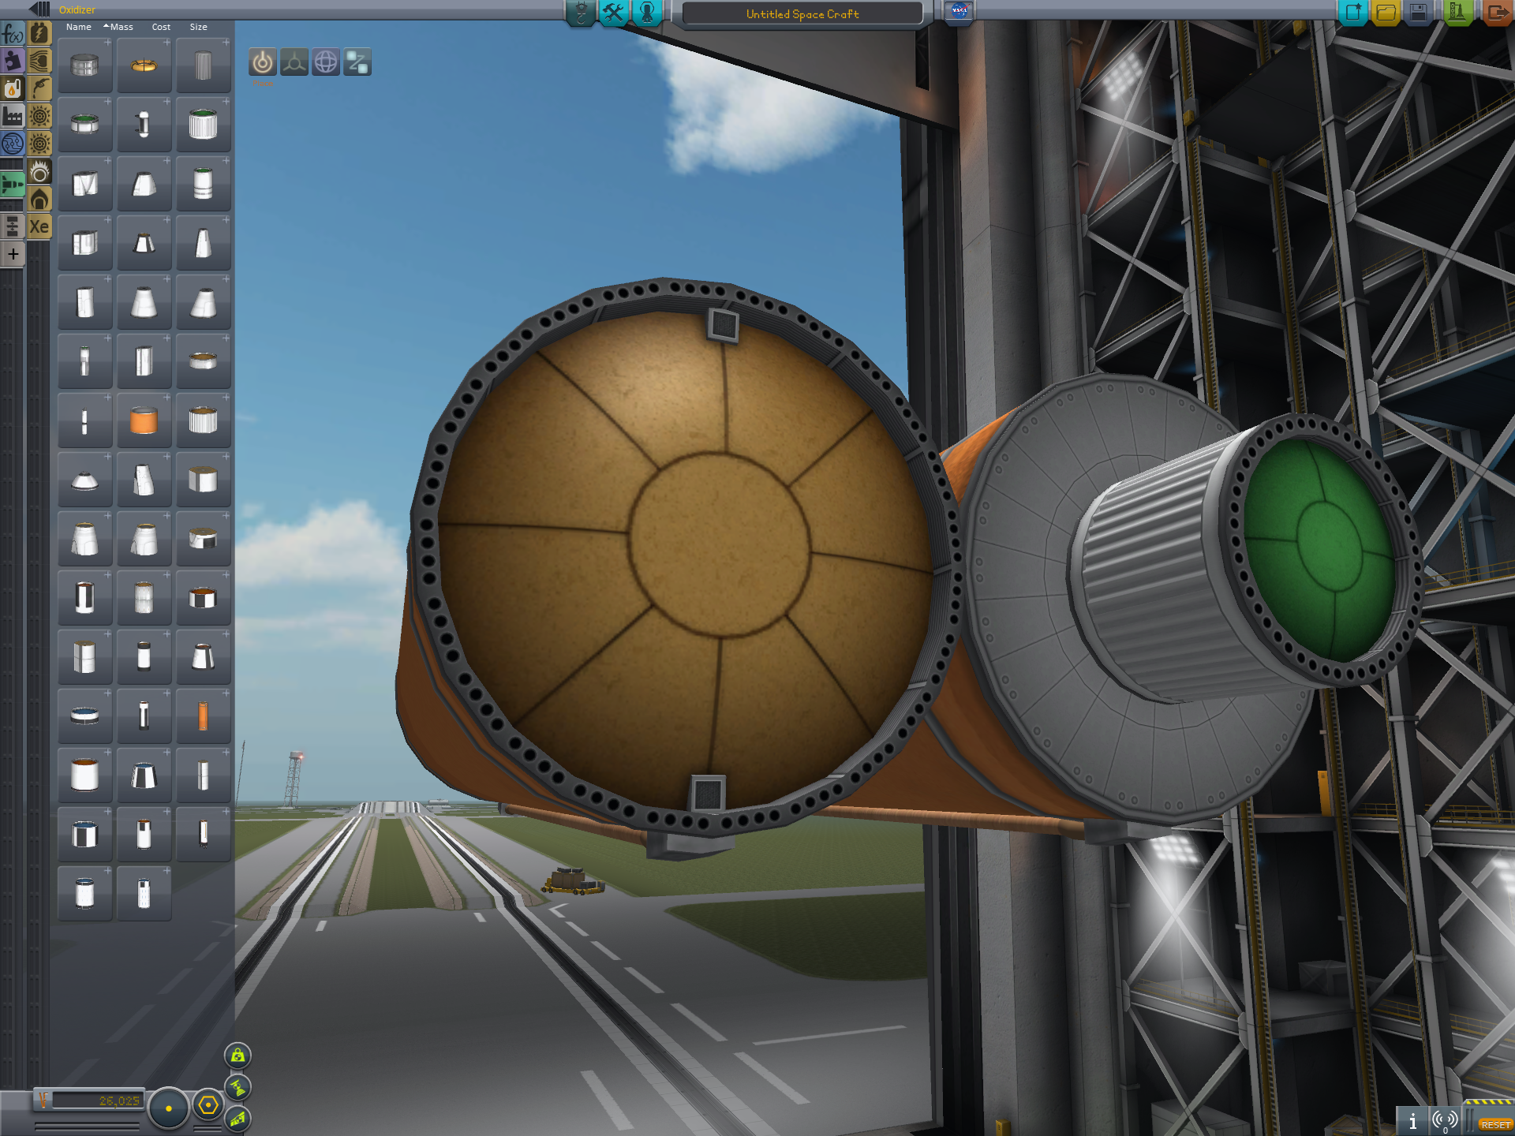Open the CommNet signal icon
This screenshot has height=1136, width=1515.
click(1445, 1120)
